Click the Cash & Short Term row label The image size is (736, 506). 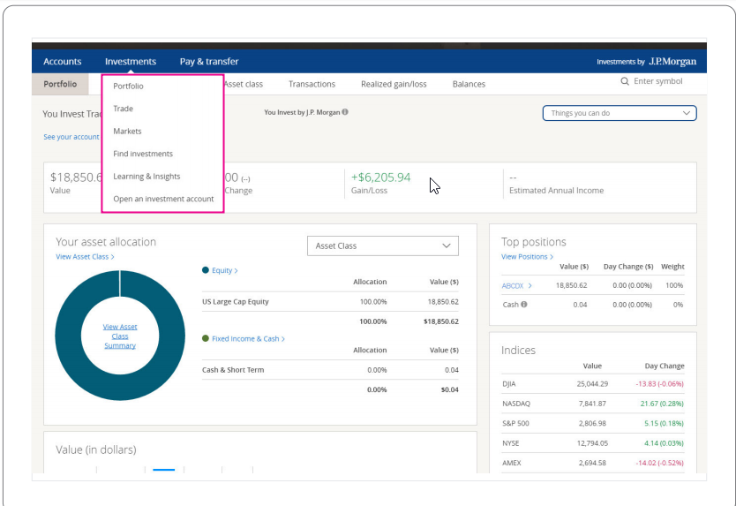click(x=233, y=370)
